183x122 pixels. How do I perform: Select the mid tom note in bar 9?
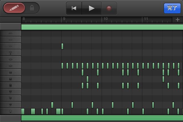point(87,79)
